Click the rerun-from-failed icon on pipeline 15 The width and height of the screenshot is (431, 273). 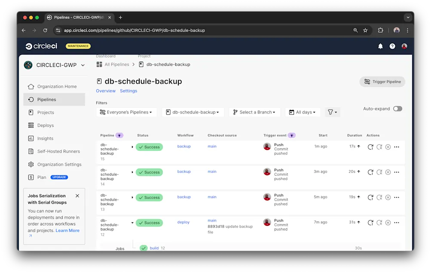[379, 147]
